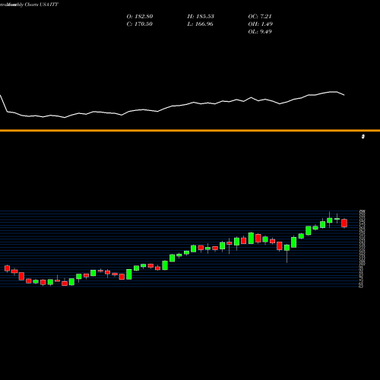
Task: Click the orange horizontal separator line
Action: [x=190, y=131]
